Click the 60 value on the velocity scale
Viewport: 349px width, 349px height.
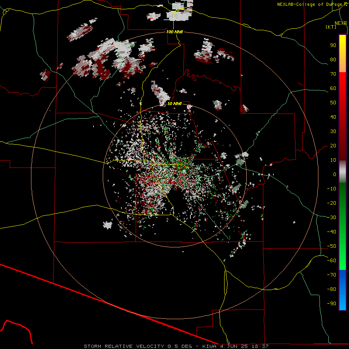click(x=333, y=88)
